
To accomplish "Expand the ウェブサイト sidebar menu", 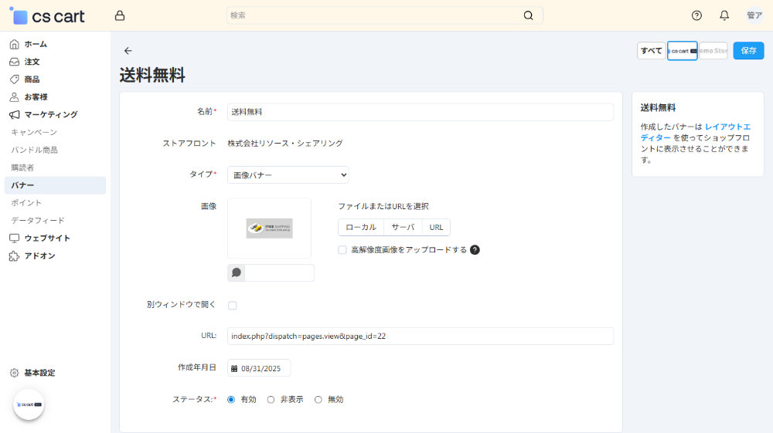I will click(x=47, y=238).
